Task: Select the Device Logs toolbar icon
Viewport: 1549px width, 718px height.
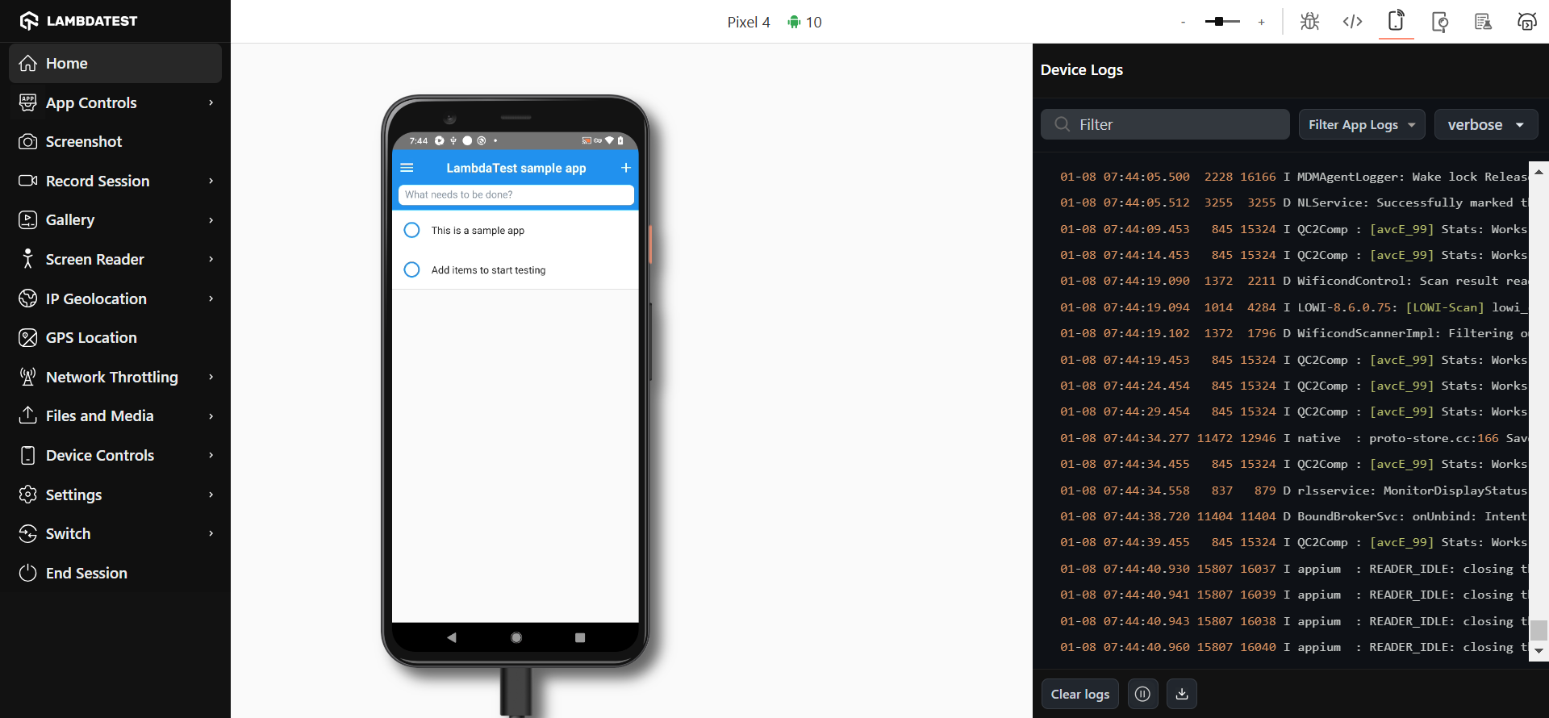Action: click(1397, 22)
